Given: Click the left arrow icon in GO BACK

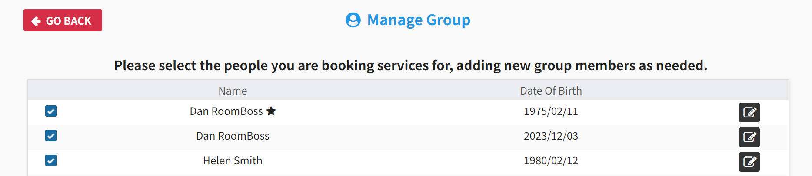Looking at the screenshot, I should pyautogui.click(x=36, y=21).
